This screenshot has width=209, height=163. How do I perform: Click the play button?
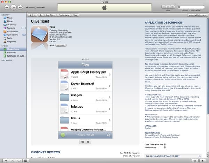[13, 7]
